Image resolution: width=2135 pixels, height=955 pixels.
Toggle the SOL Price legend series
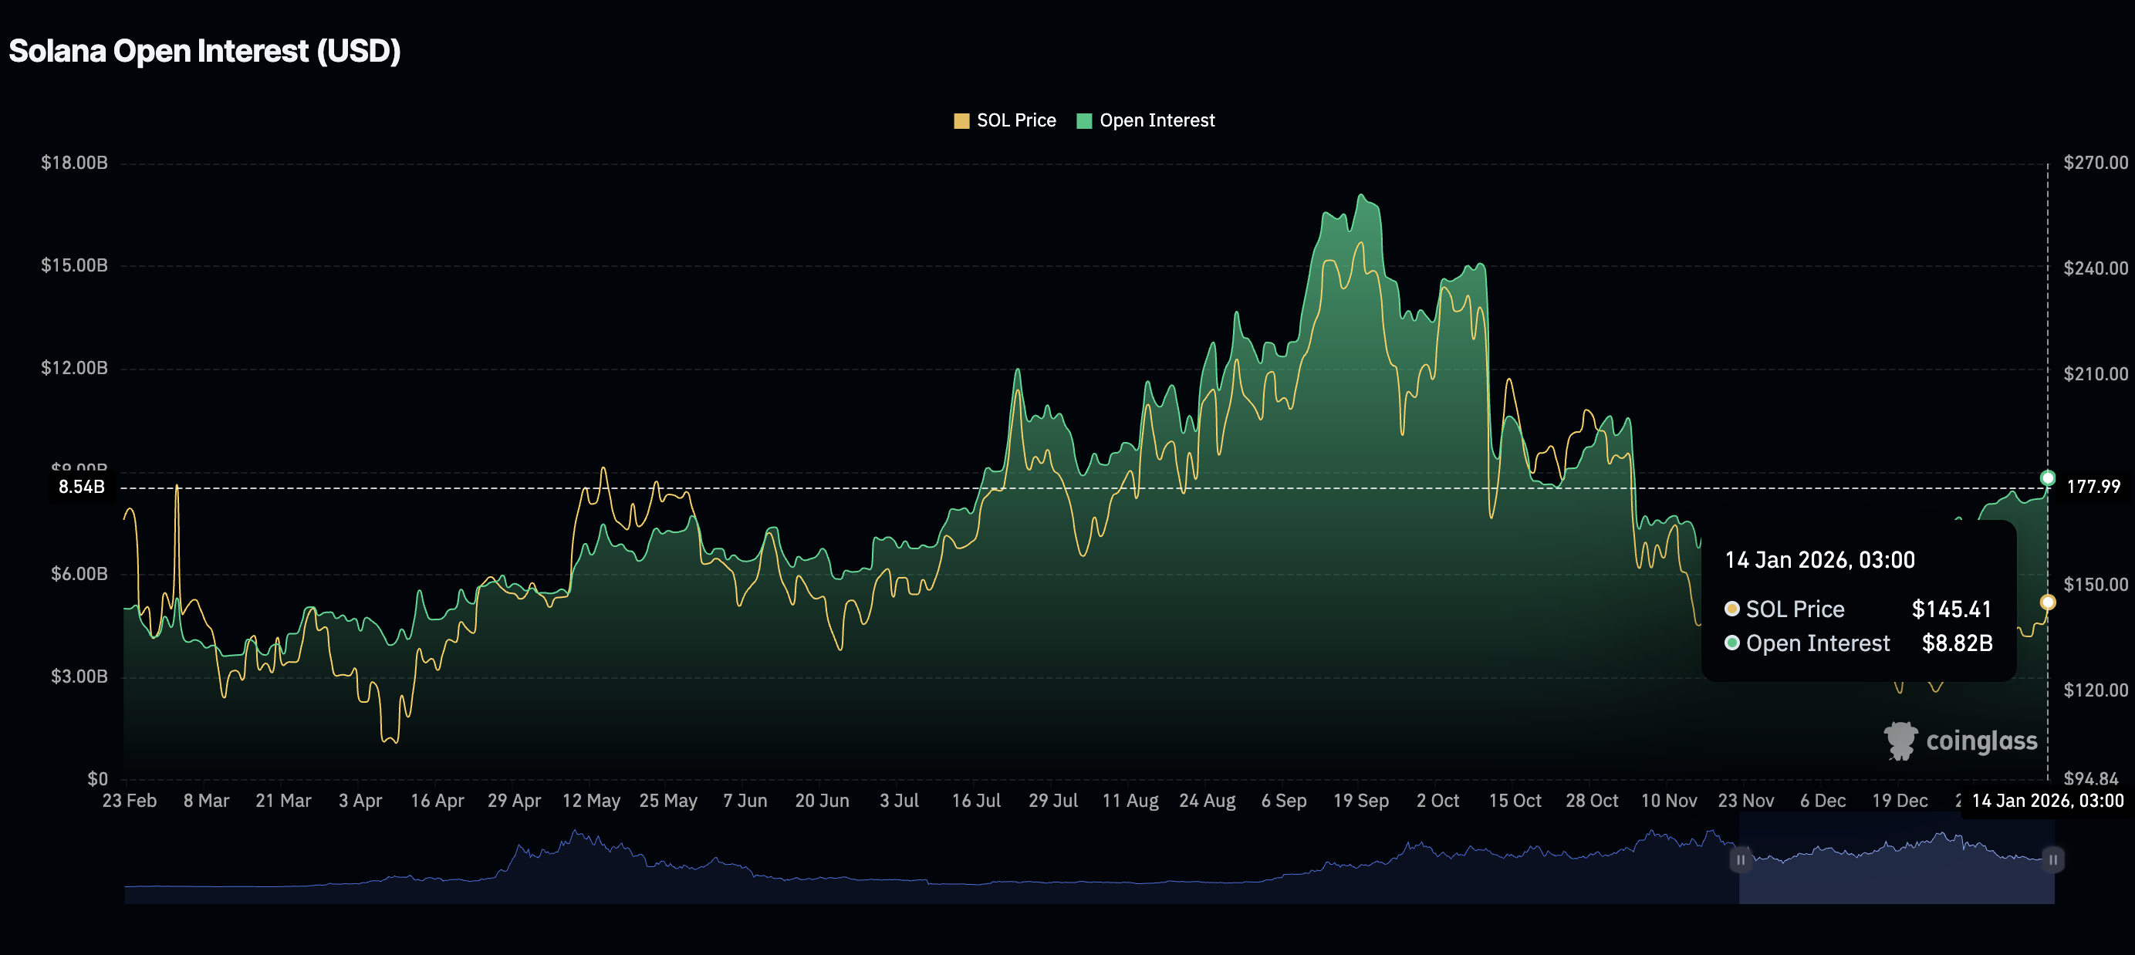click(x=1015, y=121)
